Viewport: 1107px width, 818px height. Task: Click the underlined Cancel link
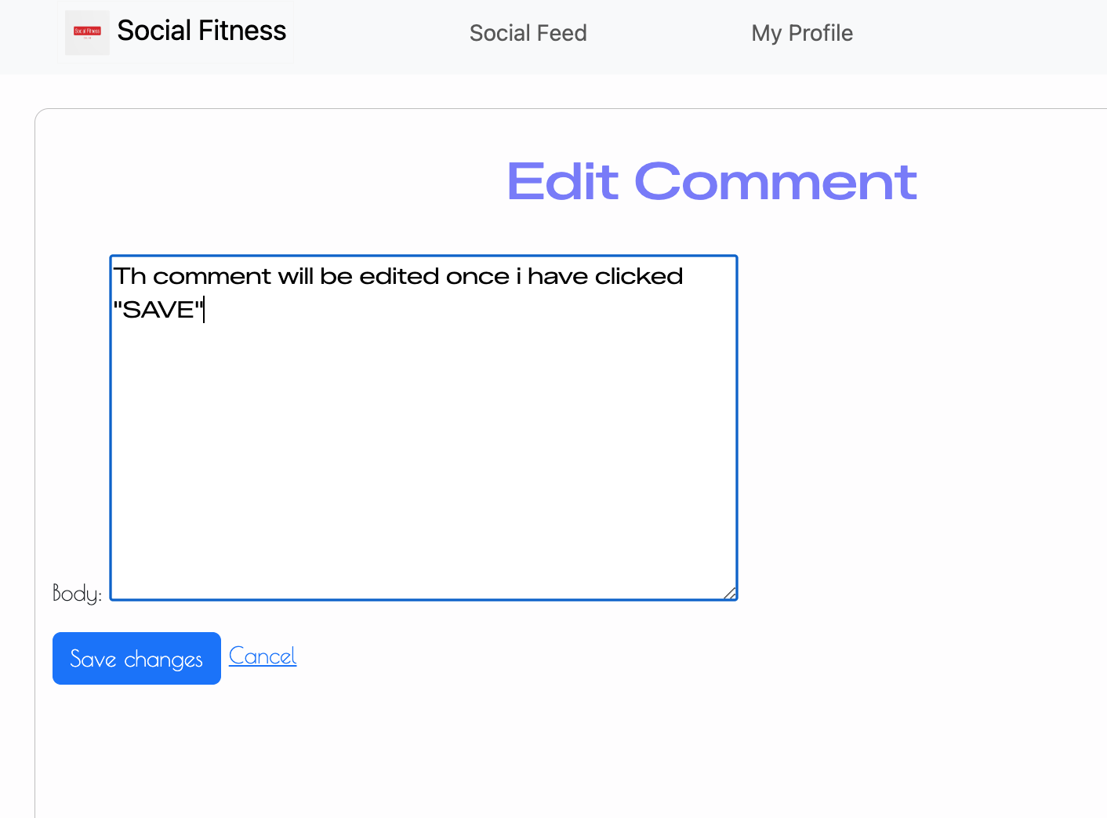click(262, 656)
